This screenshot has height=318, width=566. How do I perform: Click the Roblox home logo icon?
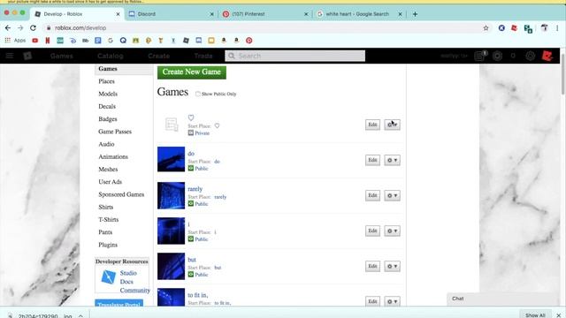(27, 56)
